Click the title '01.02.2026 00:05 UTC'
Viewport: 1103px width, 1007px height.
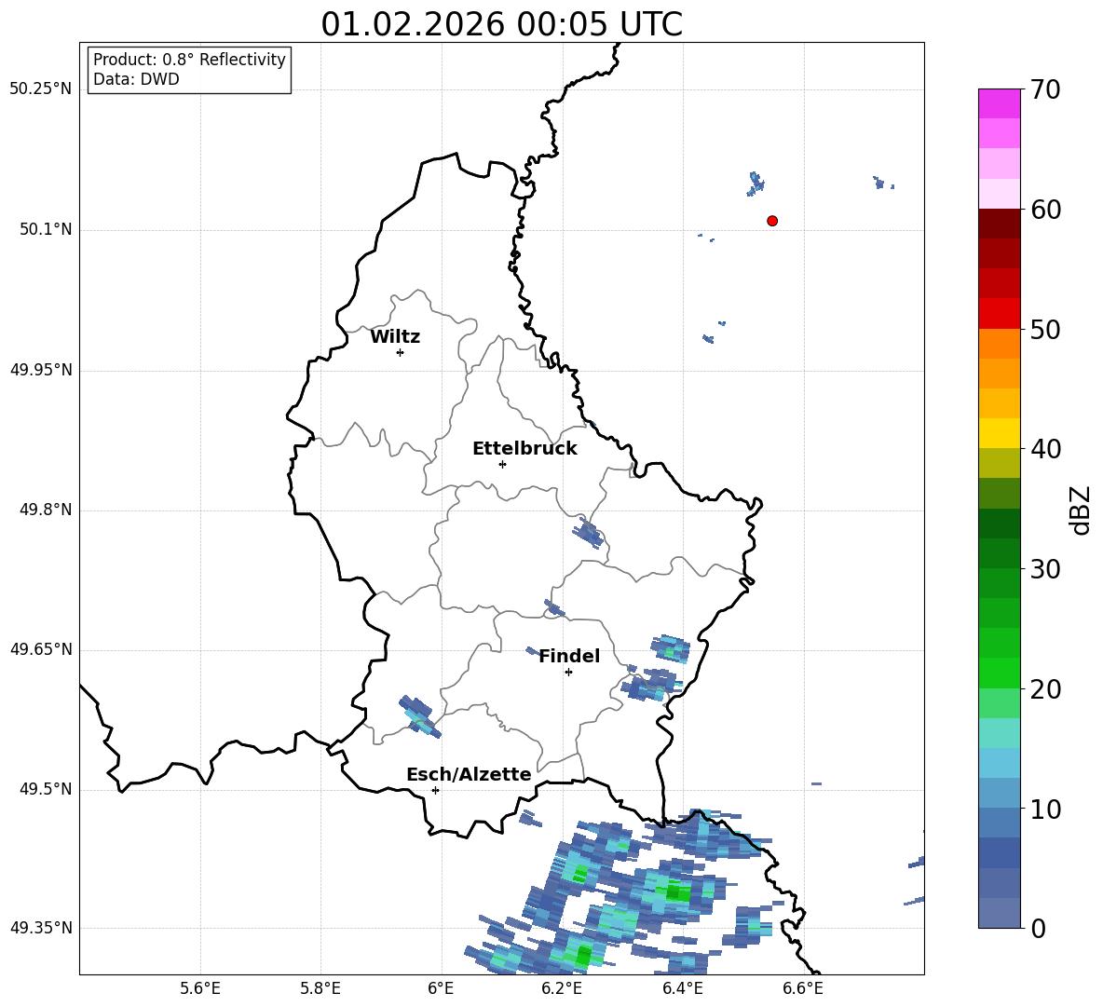[501, 24]
